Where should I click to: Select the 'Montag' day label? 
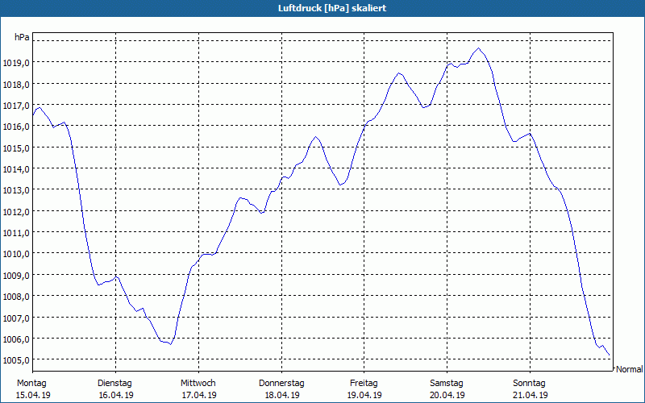pyautogui.click(x=31, y=384)
